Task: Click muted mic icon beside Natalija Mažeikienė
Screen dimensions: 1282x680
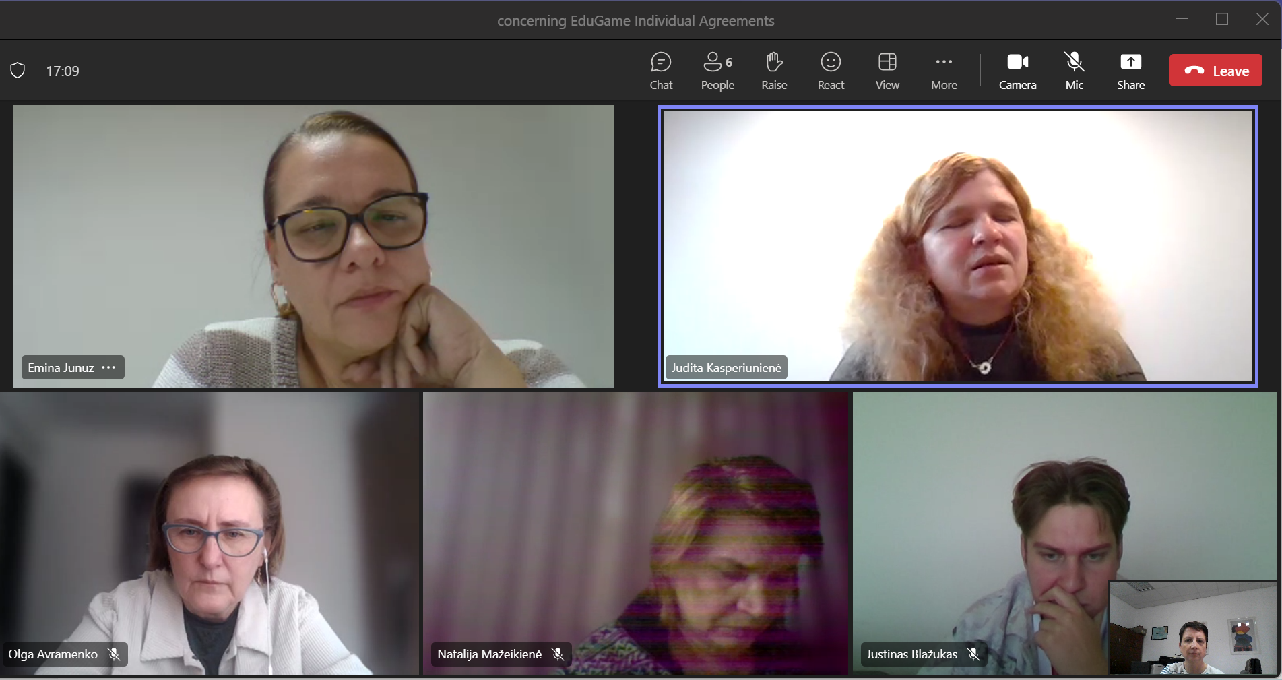Action: click(x=558, y=654)
